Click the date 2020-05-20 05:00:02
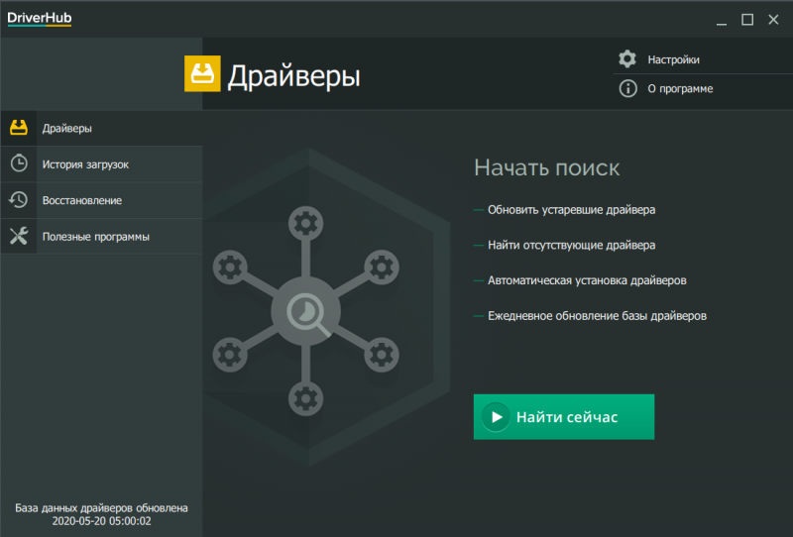This screenshot has height=537, width=793. click(x=102, y=521)
